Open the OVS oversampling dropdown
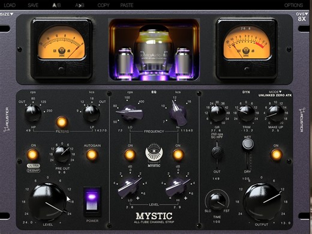Screen dimensions: 312x234 (x=302, y=14)
